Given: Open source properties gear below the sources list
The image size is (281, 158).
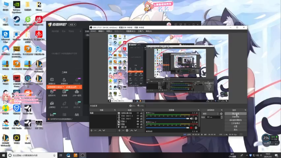Looking at the screenshot, I should [x=127, y=131].
